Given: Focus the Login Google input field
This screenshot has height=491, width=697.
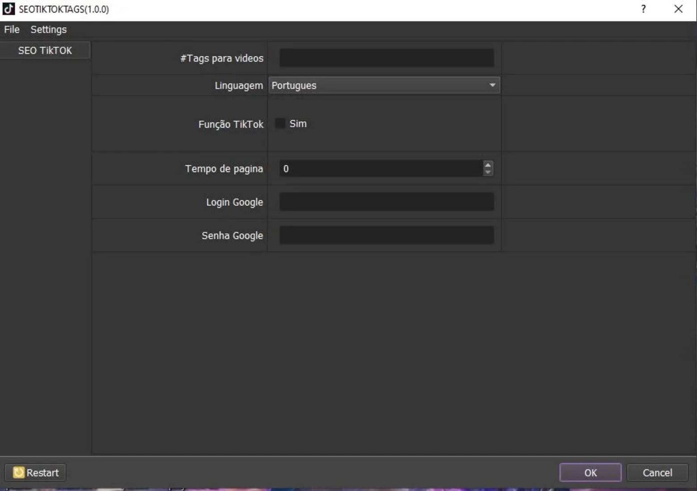Looking at the screenshot, I should click(387, 202).
